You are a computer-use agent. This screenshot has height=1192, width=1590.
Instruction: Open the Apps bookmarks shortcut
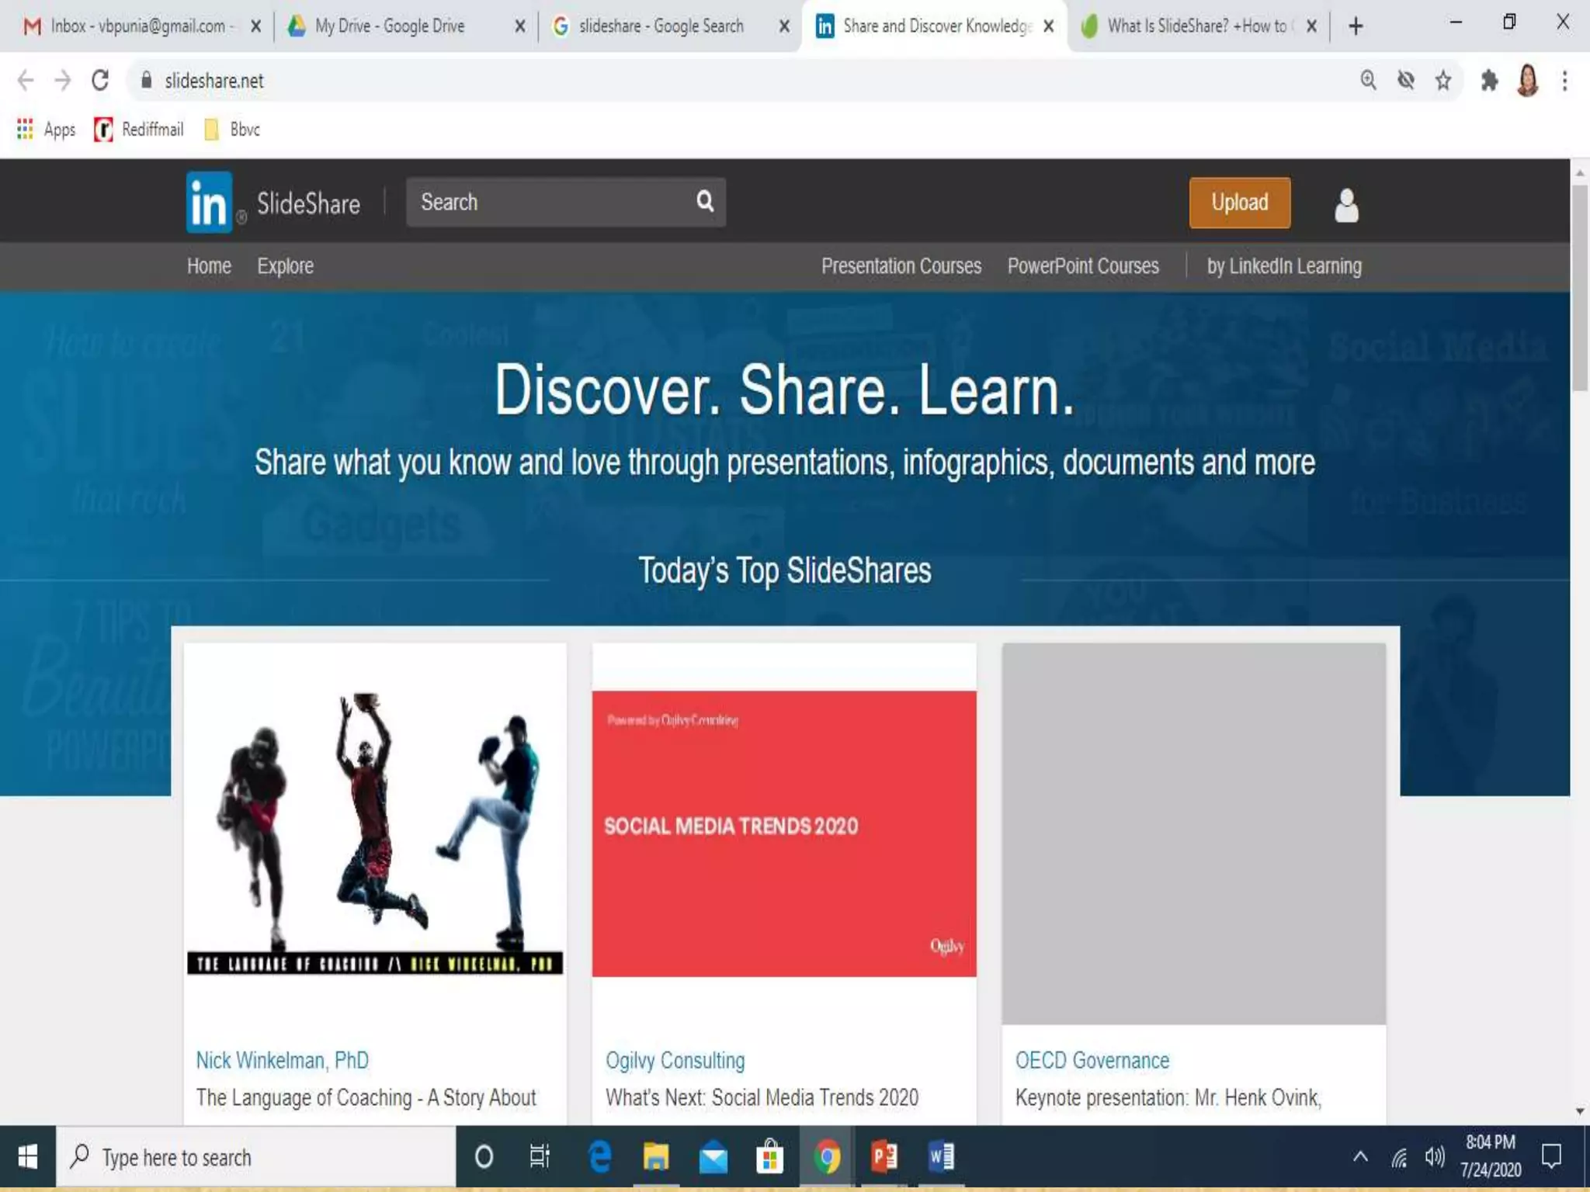(47, 130)
